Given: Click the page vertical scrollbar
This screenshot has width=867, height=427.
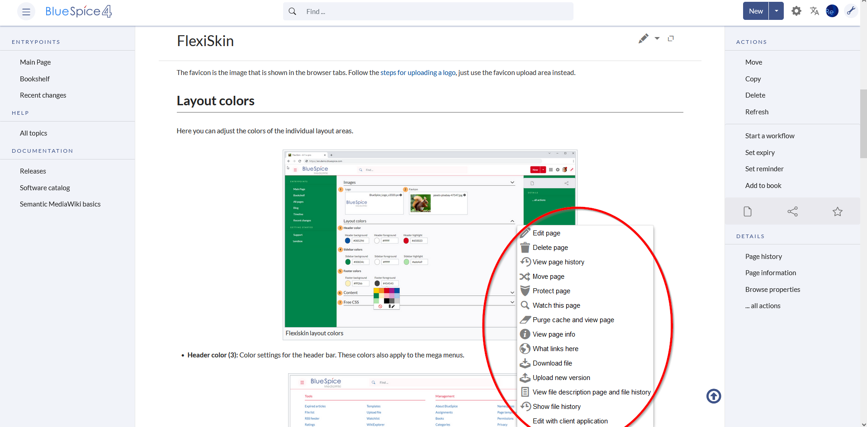Looking at the screenshot, I should click(x=863, y=123).
